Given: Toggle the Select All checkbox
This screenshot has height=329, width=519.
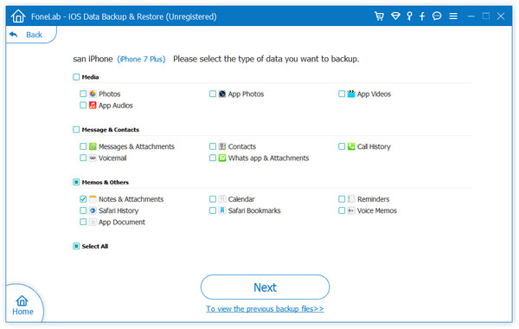Looking at the screenshot, I should [x=76, y=246].
